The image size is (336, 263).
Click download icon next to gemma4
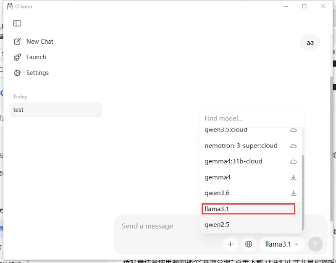click(x=293, y=177)
